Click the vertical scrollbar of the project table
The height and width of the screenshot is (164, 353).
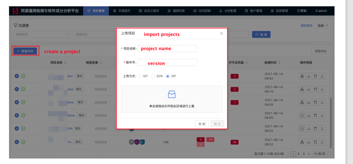[331, 123]
